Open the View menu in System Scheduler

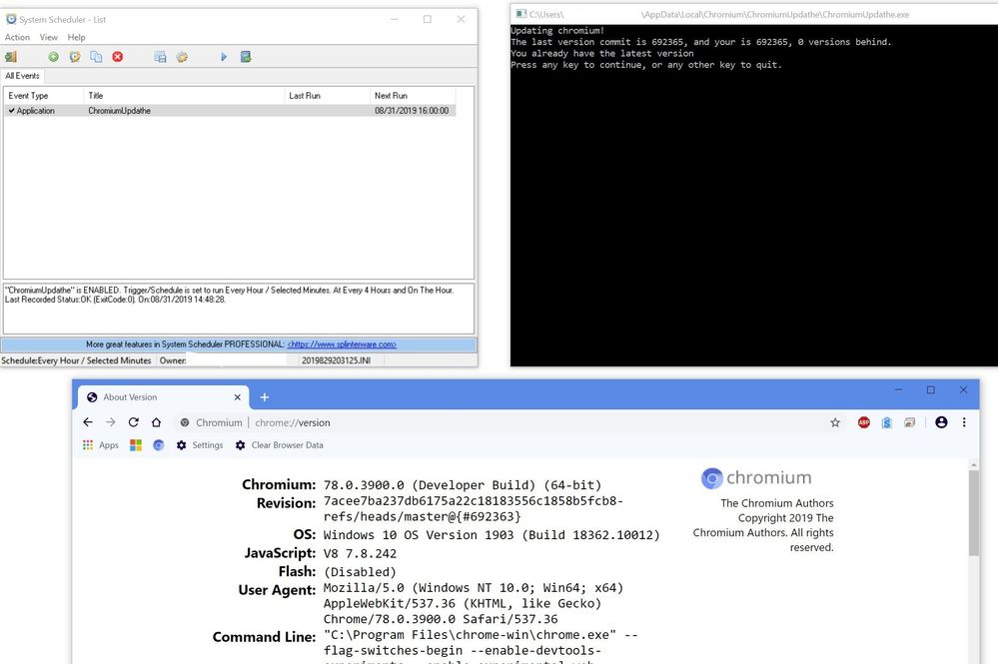pos(48,37)
